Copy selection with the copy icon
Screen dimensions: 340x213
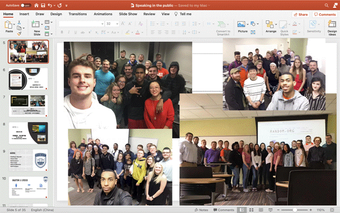pyautogui.click(x=19, y=28)
